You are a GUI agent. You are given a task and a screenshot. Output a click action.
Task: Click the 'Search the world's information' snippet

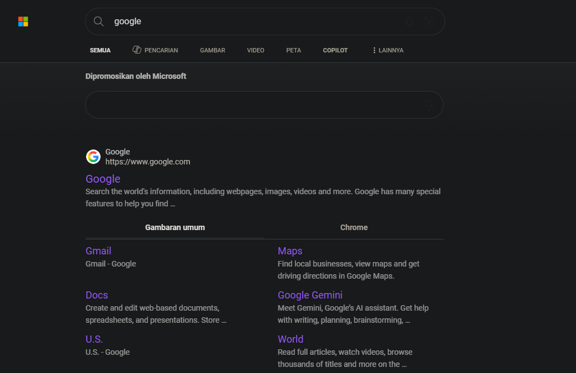tap(263, 198)
